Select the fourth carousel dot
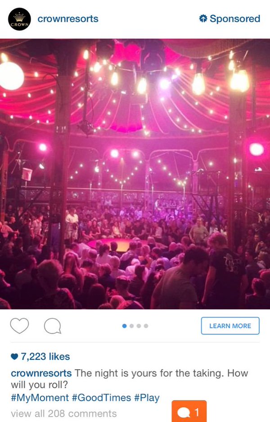Screen dimensions: 270x422 pyautogui.click(x=146, y=326)
